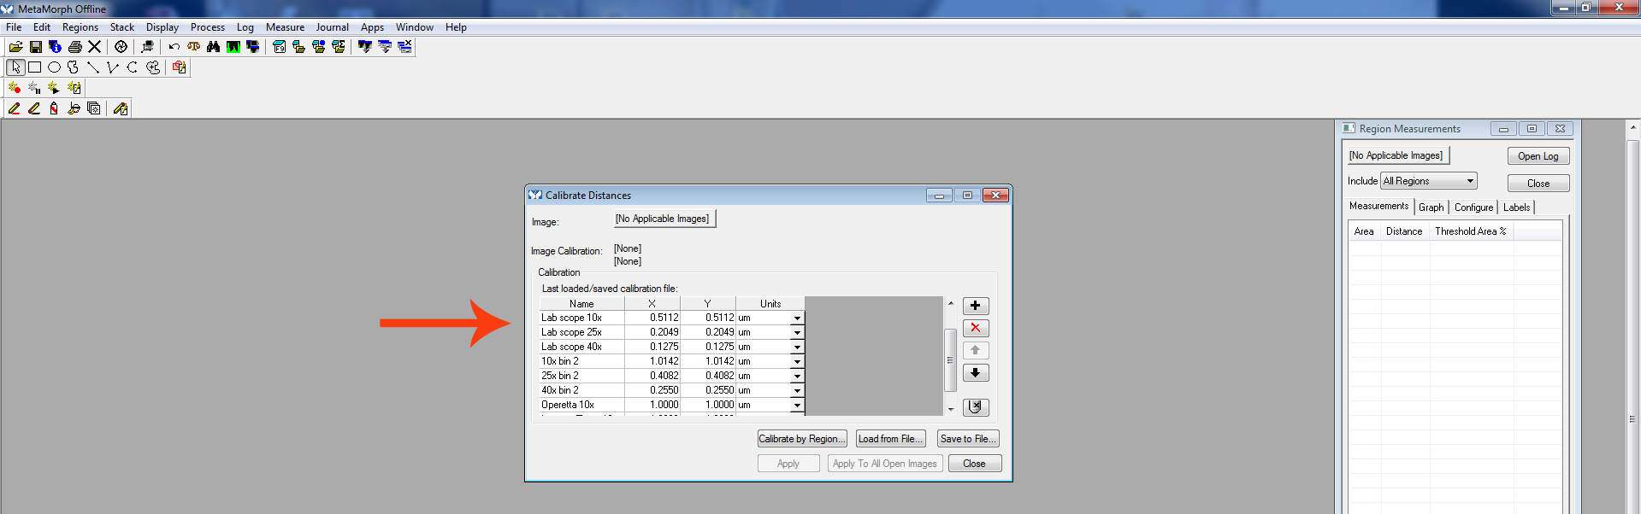
Task: Click the red-tipped pencil drawing icon
Action: [x=15, y=108]
